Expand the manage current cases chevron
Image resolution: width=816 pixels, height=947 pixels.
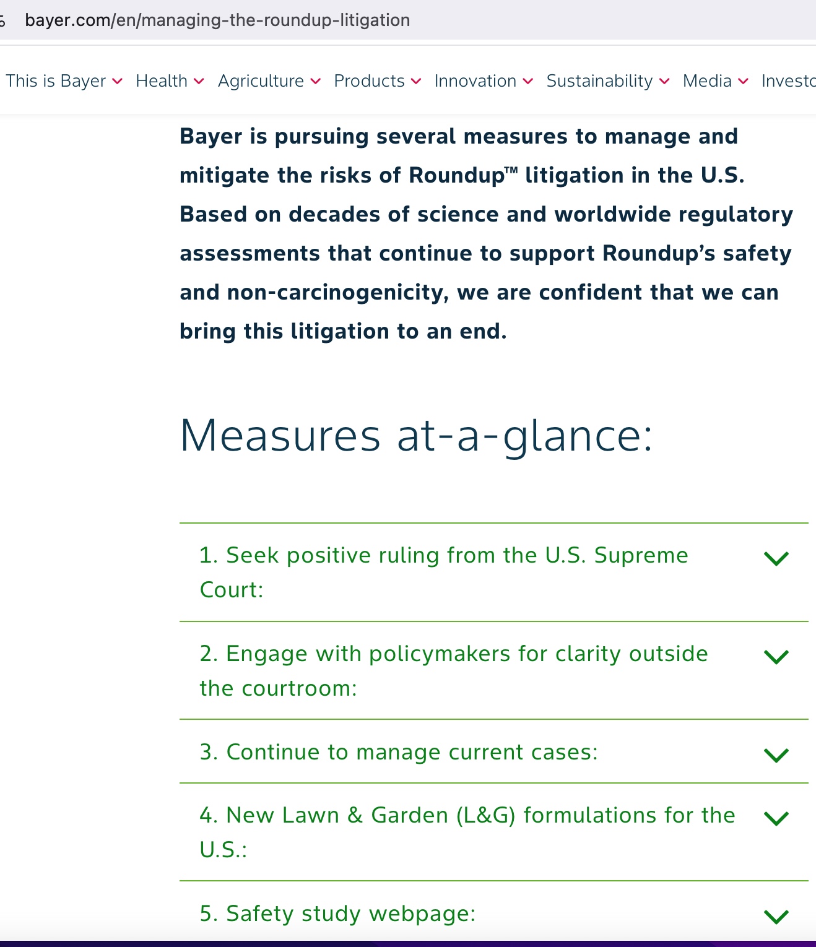776,755
